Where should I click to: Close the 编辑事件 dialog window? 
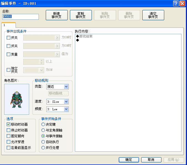click(182, 3)
